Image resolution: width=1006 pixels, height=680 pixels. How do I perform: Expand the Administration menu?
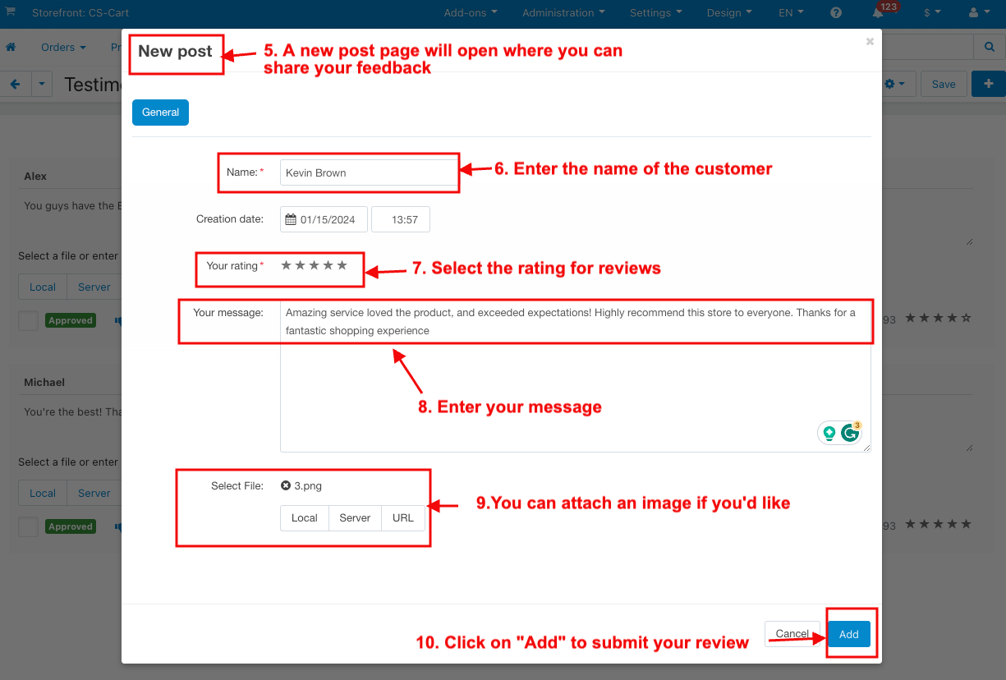563,13
